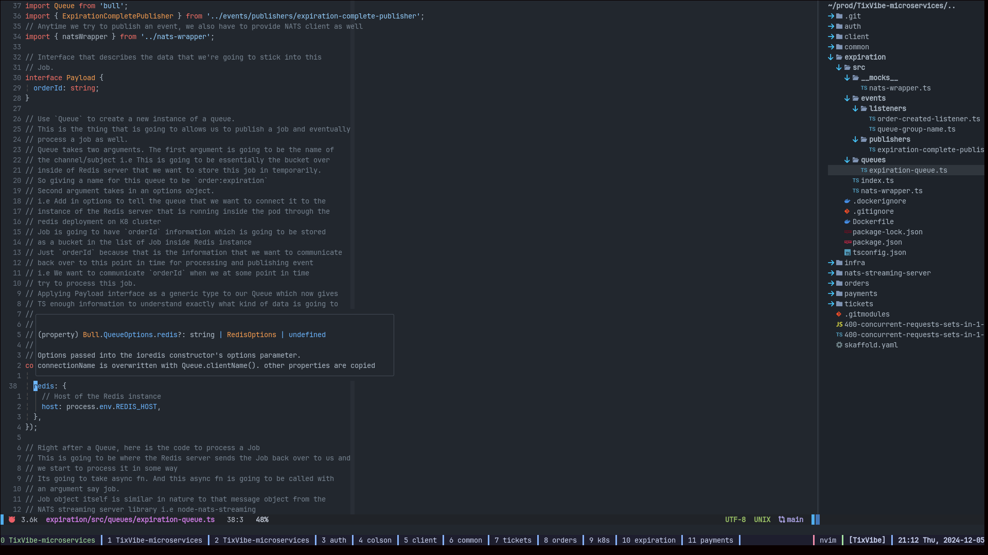Switch to tmux window 10 expiration
This screenshot has height=555, width=988.
coord(648,540)
